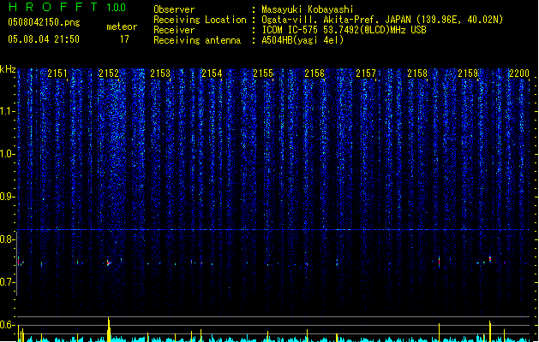Click the 2155 time marker
This screenshot has height=342, width=539.
click(x=263, y=74)
